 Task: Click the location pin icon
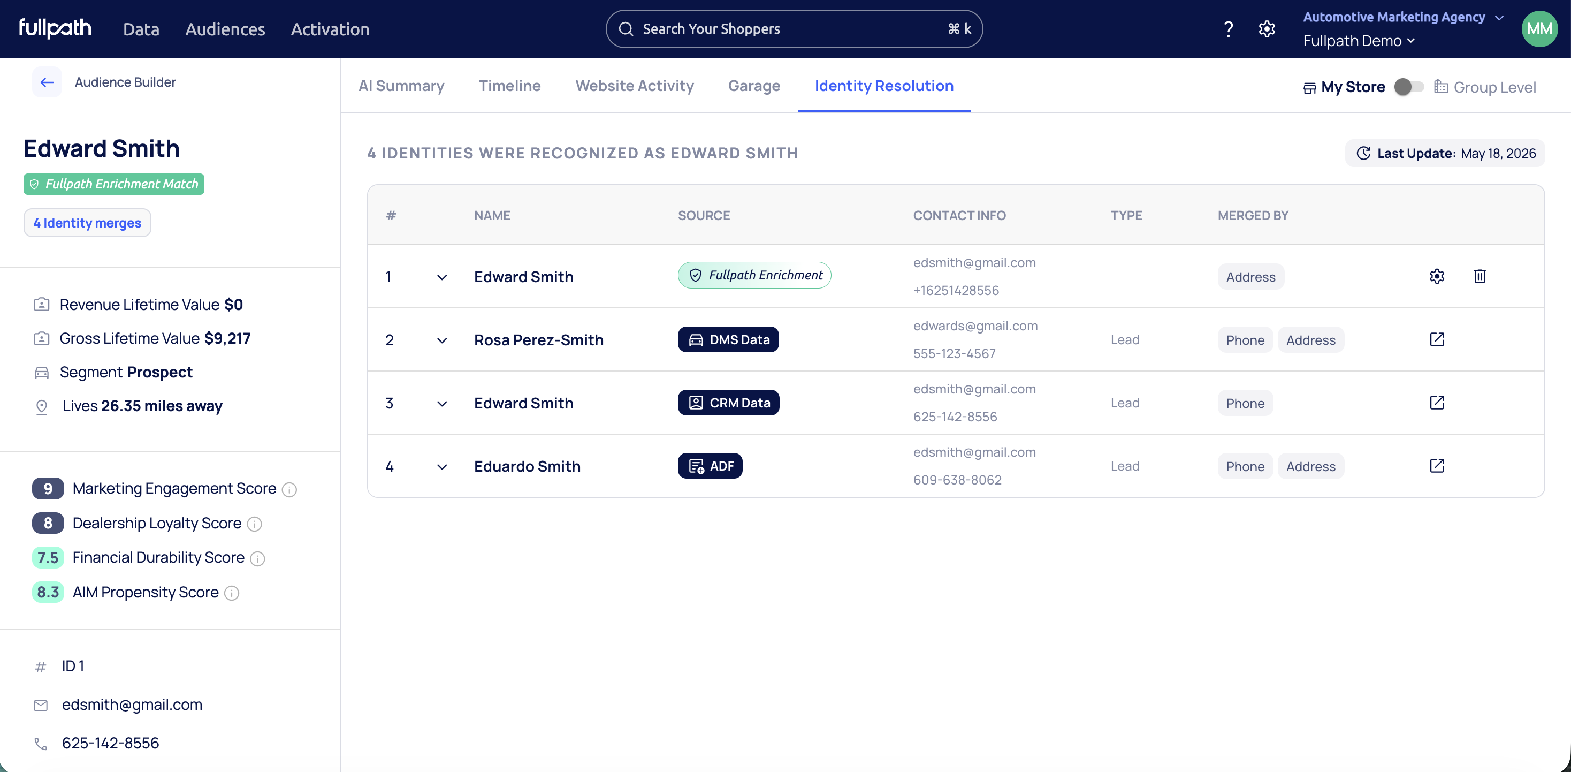(x=42, y=406)
